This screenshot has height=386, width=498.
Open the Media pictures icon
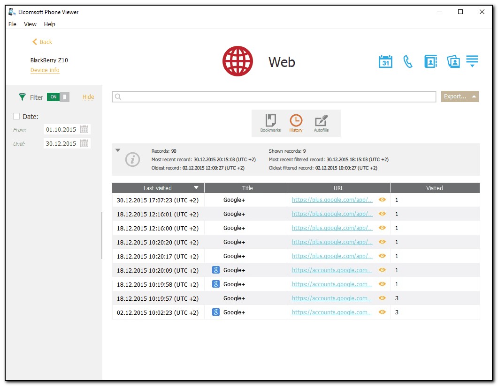click(453, 61)
